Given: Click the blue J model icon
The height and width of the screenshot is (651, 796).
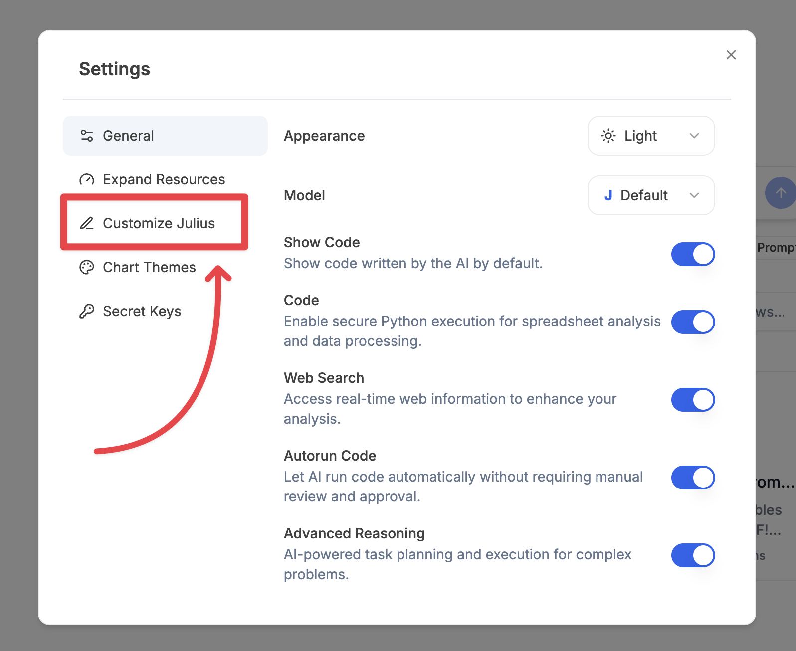Looking at the screenshot, I should point(608,195).
